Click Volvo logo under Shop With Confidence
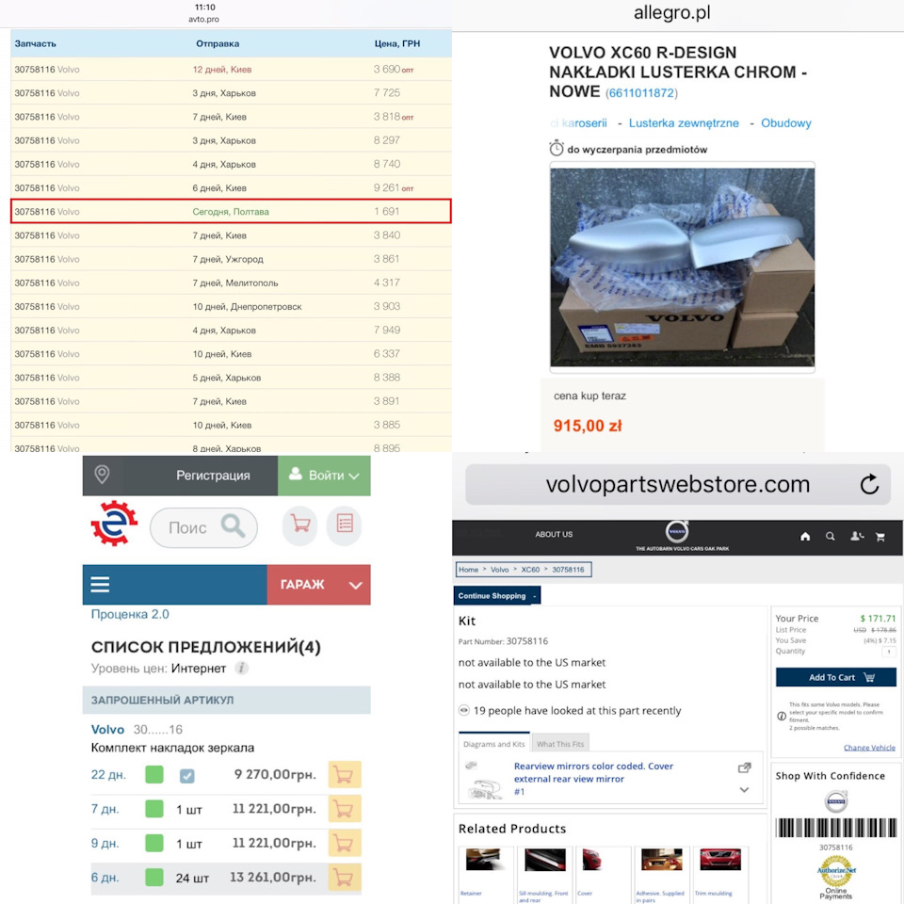 click(x=836, y=800)
